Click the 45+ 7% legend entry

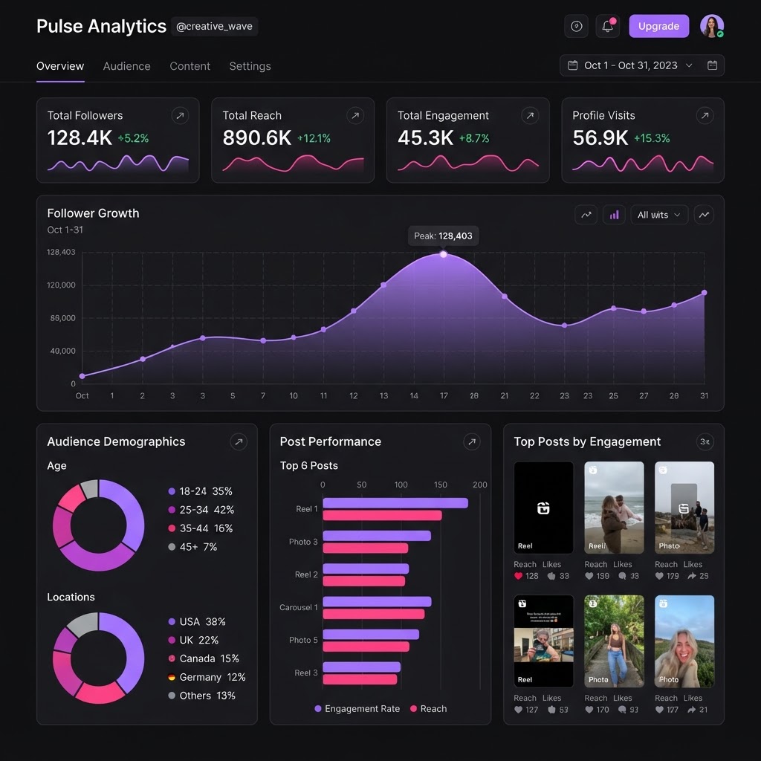192,547
